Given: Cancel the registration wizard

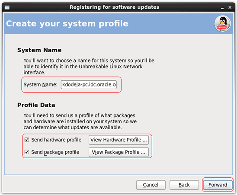Looking at the screenshot, I should coord(151,185).
